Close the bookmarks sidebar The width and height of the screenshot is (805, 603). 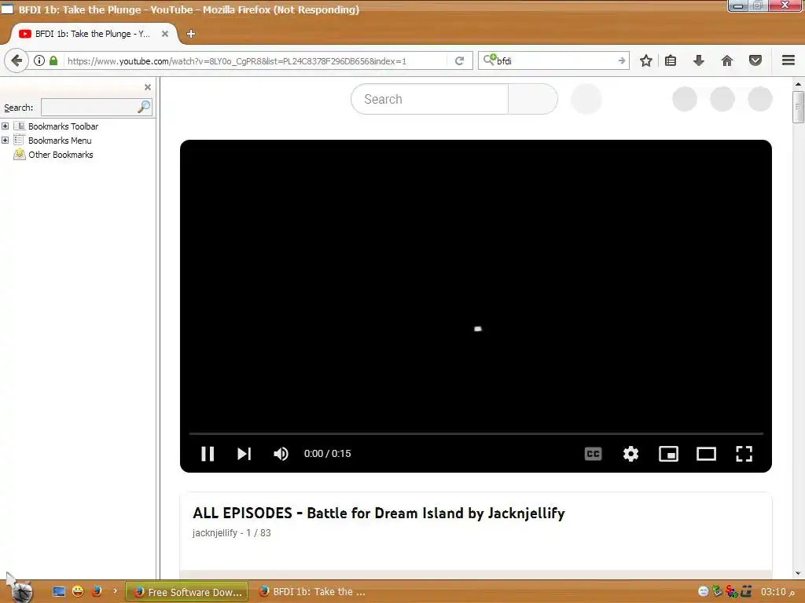pyautogui.click(x=148, y=87)
